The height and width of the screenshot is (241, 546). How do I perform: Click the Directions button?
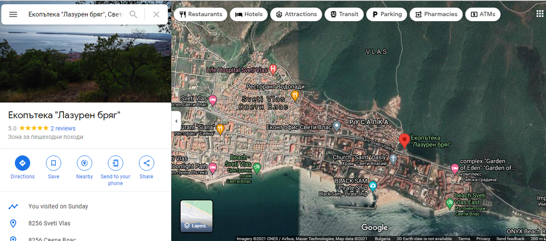tap(22, 163)
